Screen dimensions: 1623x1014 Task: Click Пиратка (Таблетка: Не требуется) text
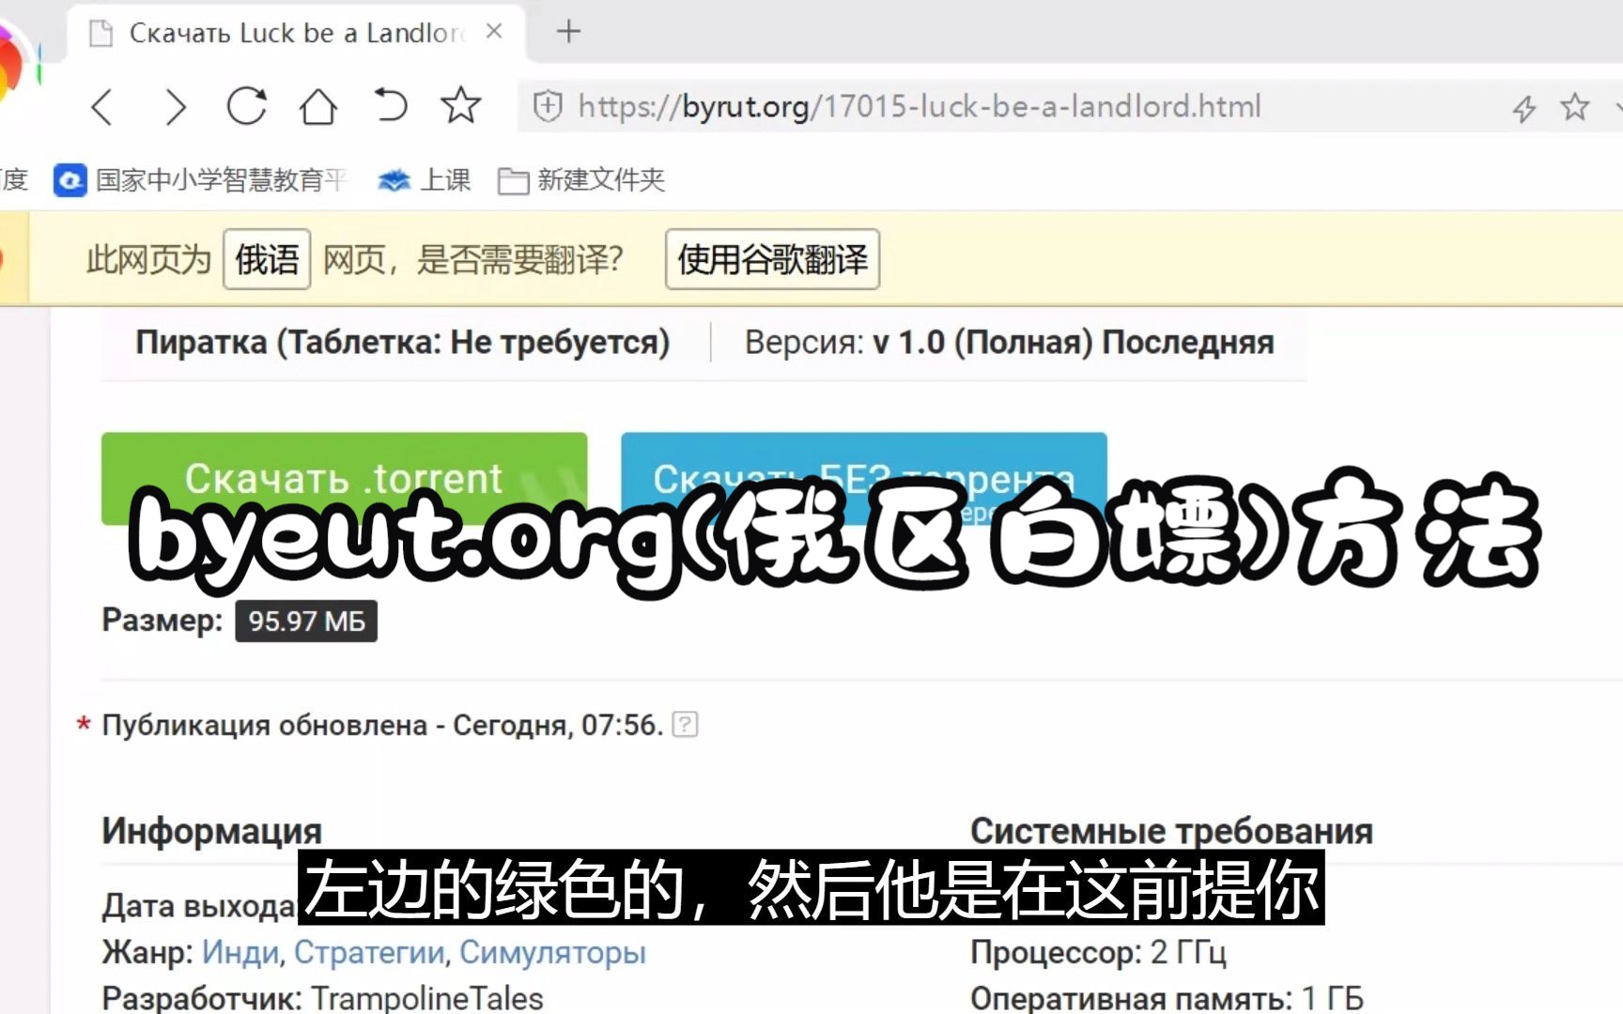pyautogui.click(x=402, y=343)
